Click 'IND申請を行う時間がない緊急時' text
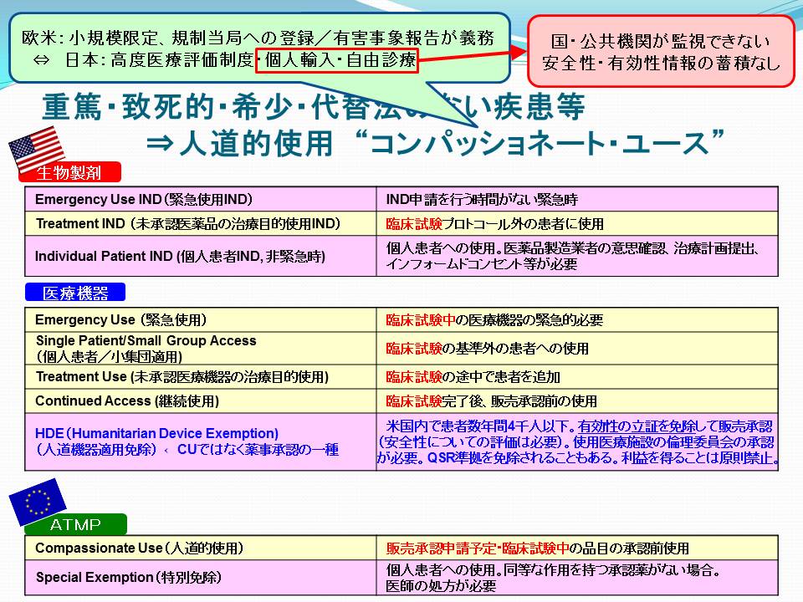This screenshot has height=602, width=803. click(482, 200)
